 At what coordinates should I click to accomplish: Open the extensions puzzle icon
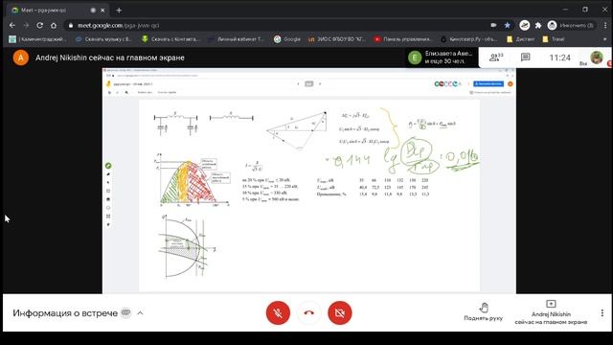pos(538,26)
